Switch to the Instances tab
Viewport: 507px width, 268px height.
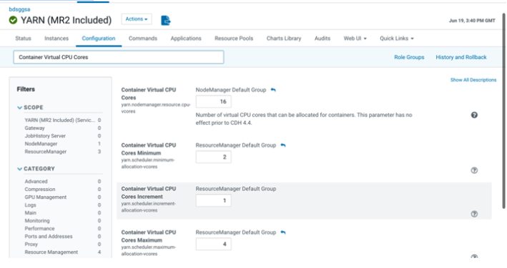point(56,38)
